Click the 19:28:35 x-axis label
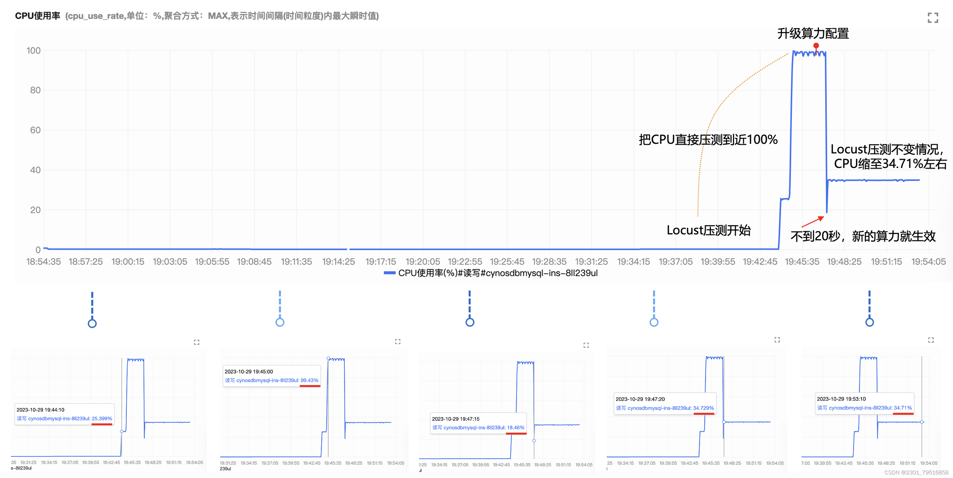 [x=550, y=262]
